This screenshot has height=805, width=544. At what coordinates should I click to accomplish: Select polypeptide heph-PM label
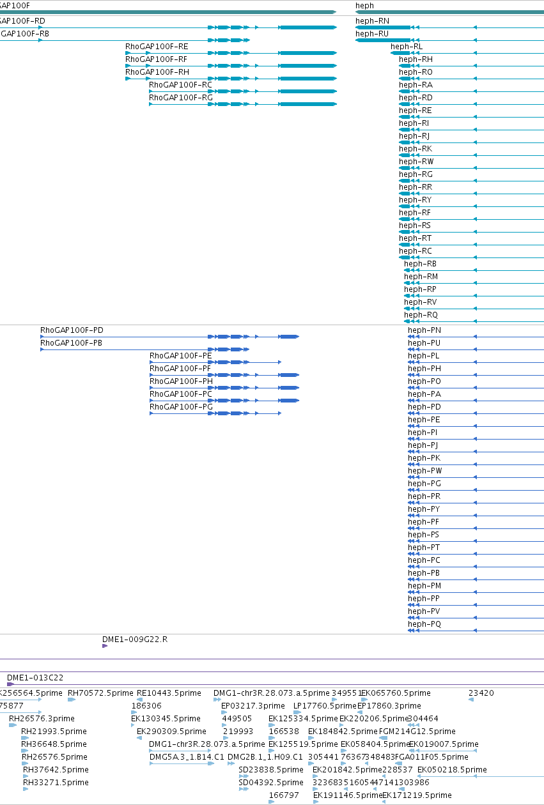click(424, 586)
